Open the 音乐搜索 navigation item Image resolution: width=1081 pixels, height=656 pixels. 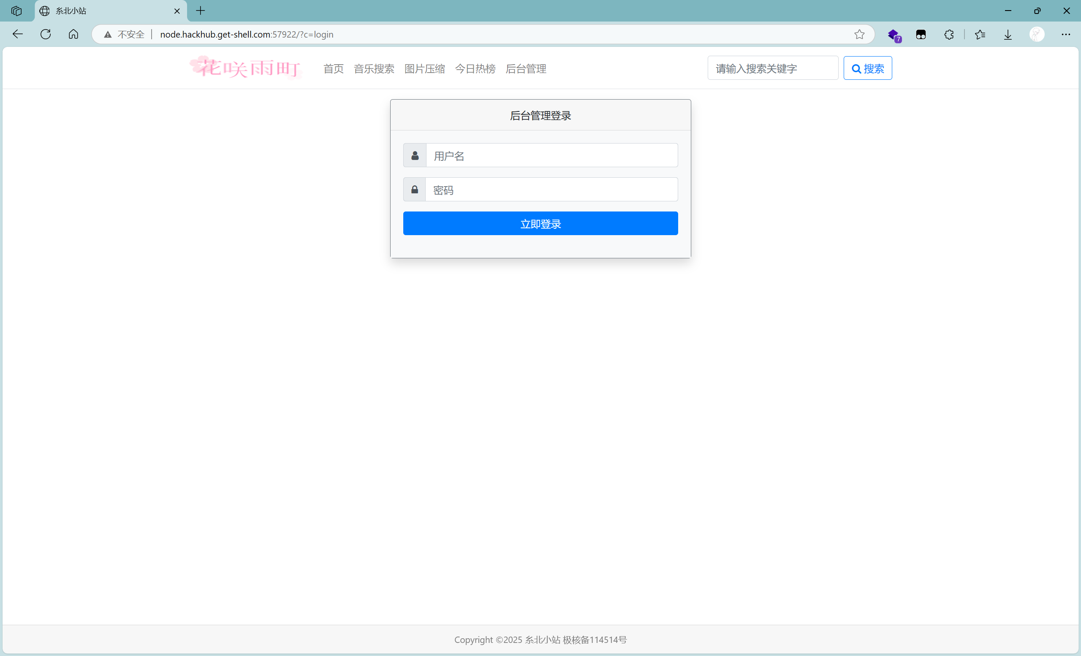(x=373, y=68)
